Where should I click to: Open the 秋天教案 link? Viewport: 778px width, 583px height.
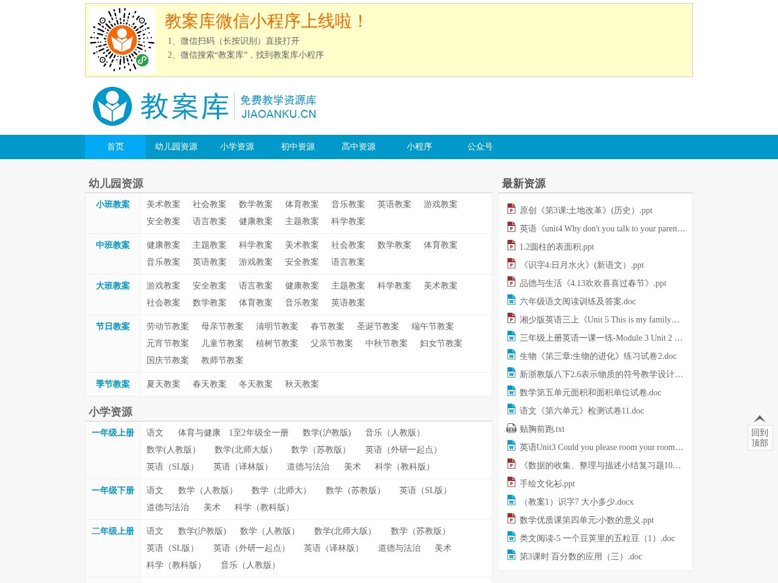[302, 384]
